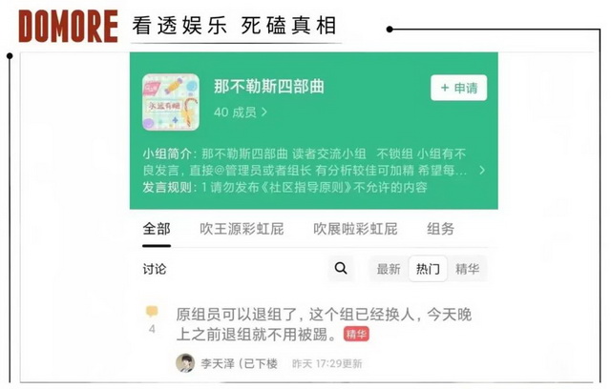Open the post 原组员可以退组了
Screen dimensions: 611x389
324,324
